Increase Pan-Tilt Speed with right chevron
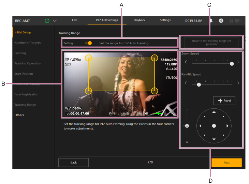This screenshot has width=249, height=184. click(238, 83)
